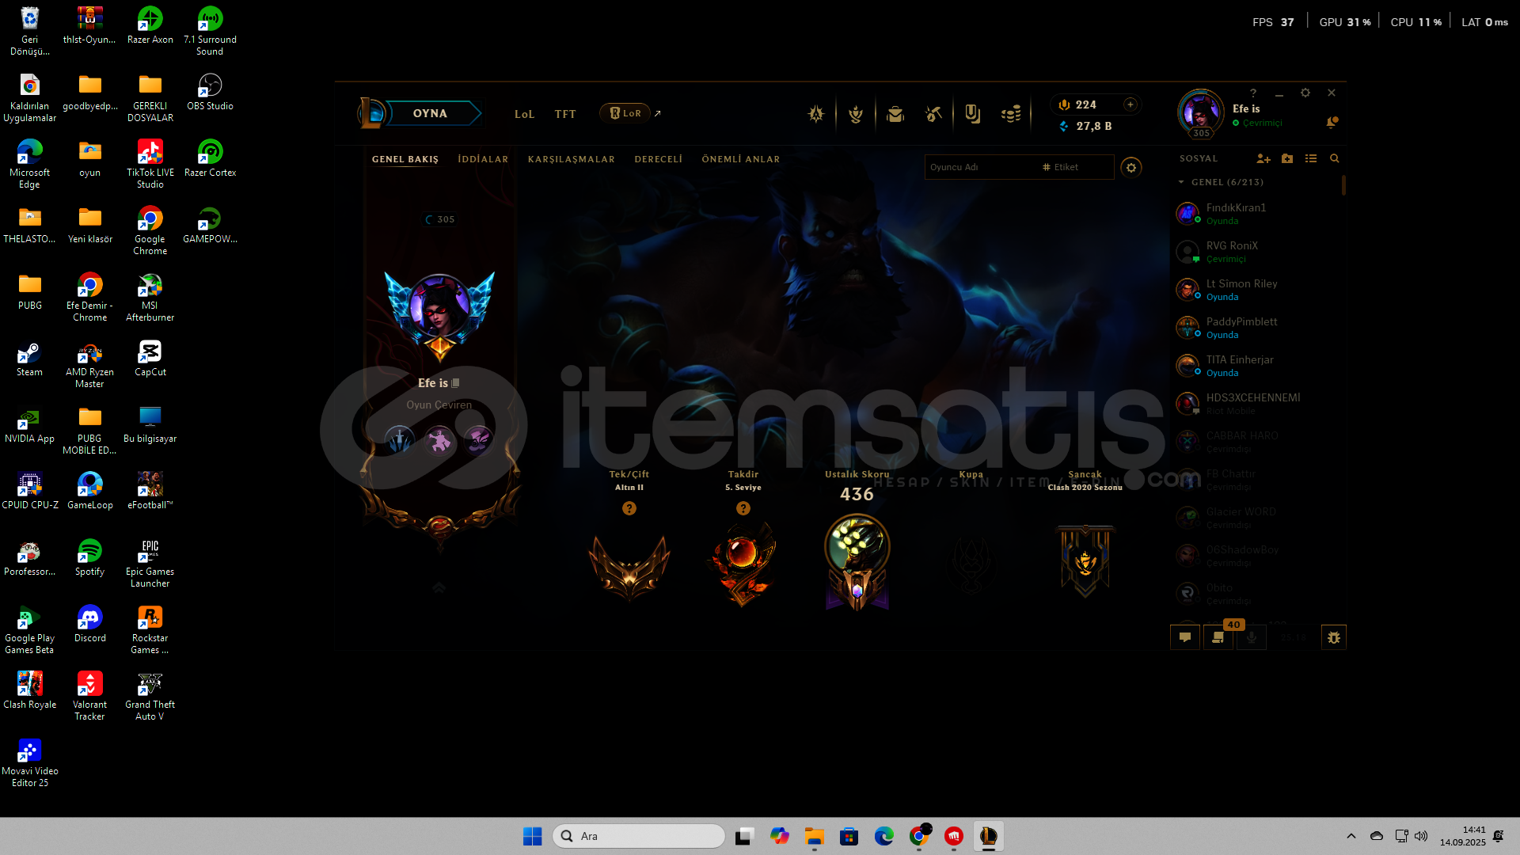View Ustalık Skoru mastery emblem

coord(857,562)
